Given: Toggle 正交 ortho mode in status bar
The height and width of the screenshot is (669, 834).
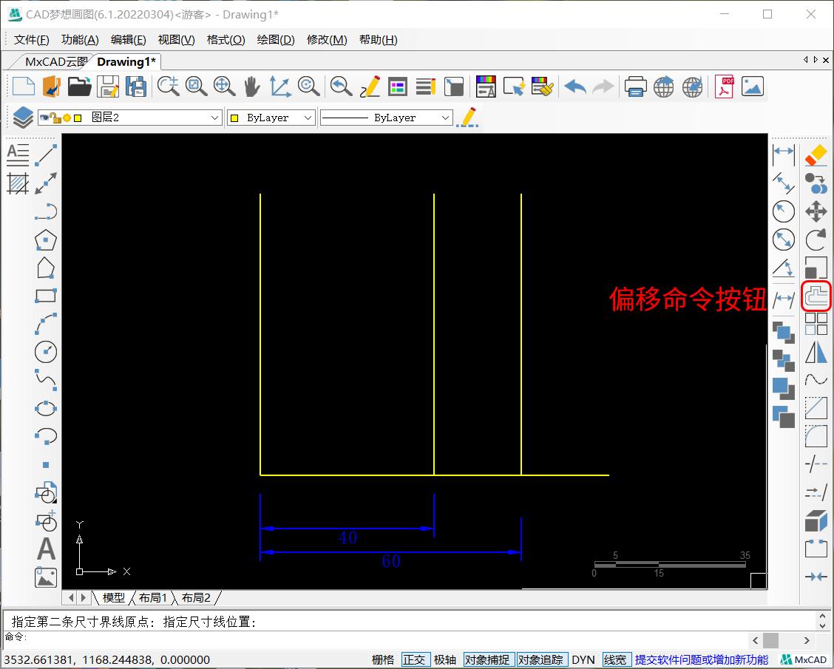Looking at the screenshot, I should pyautogui.click(x=415, y=659).
